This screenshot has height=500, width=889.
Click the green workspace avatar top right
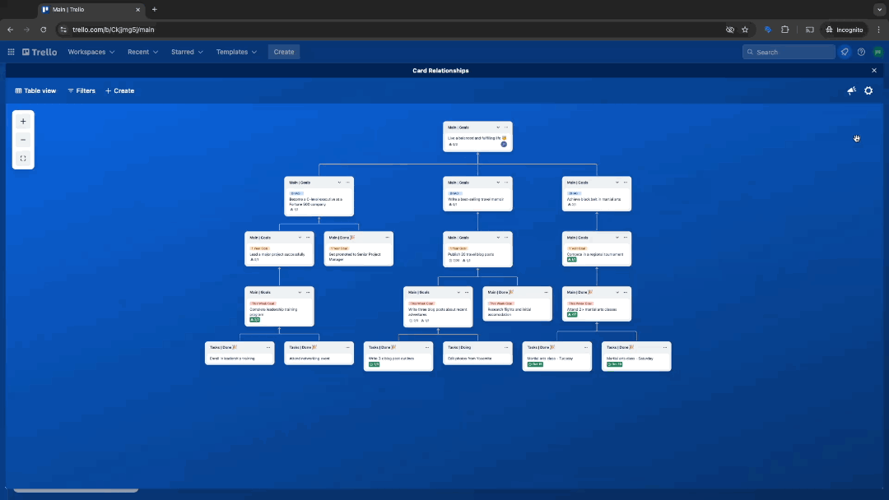(x=877, y=51)
